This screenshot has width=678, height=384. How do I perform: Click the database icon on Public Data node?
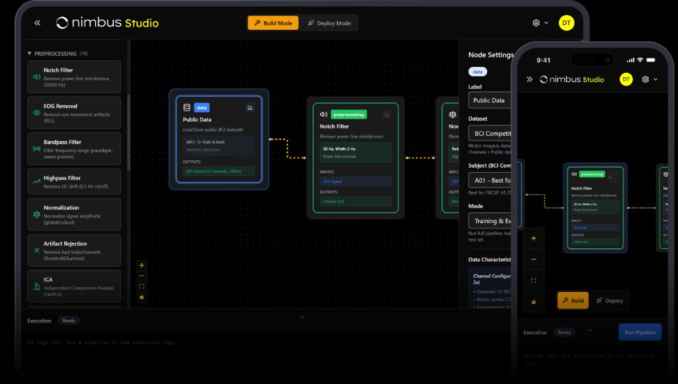tap(187, 108)
